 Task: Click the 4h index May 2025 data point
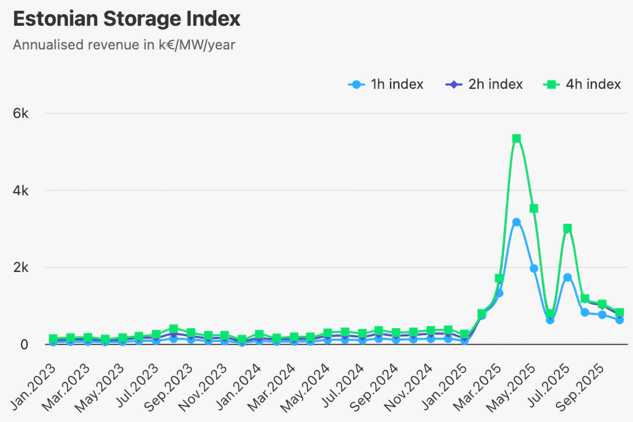[x=534, y=209]
